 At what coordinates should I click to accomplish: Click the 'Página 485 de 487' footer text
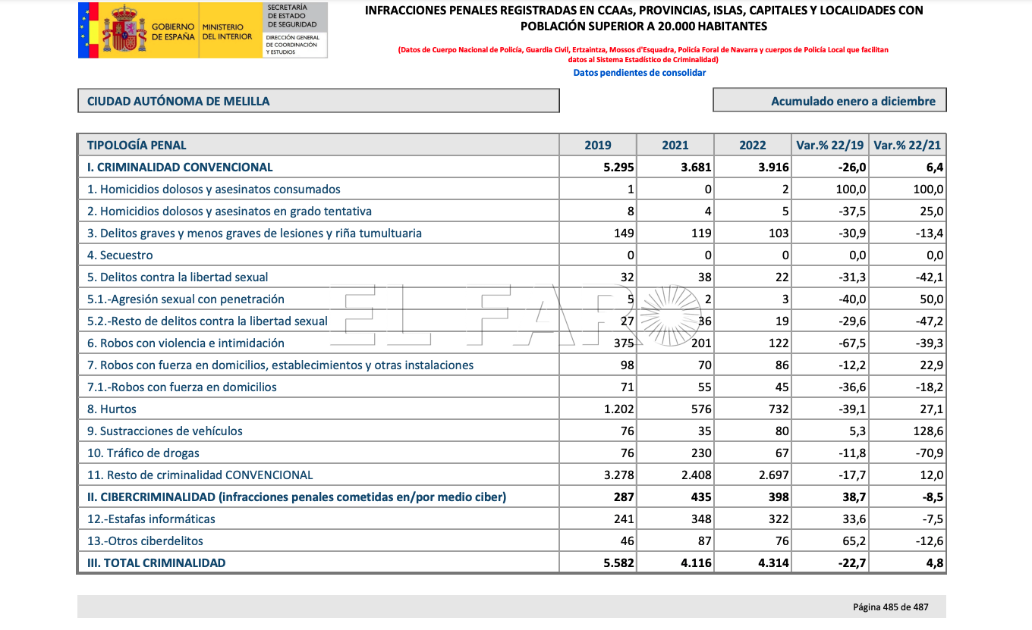click(891, 607)
